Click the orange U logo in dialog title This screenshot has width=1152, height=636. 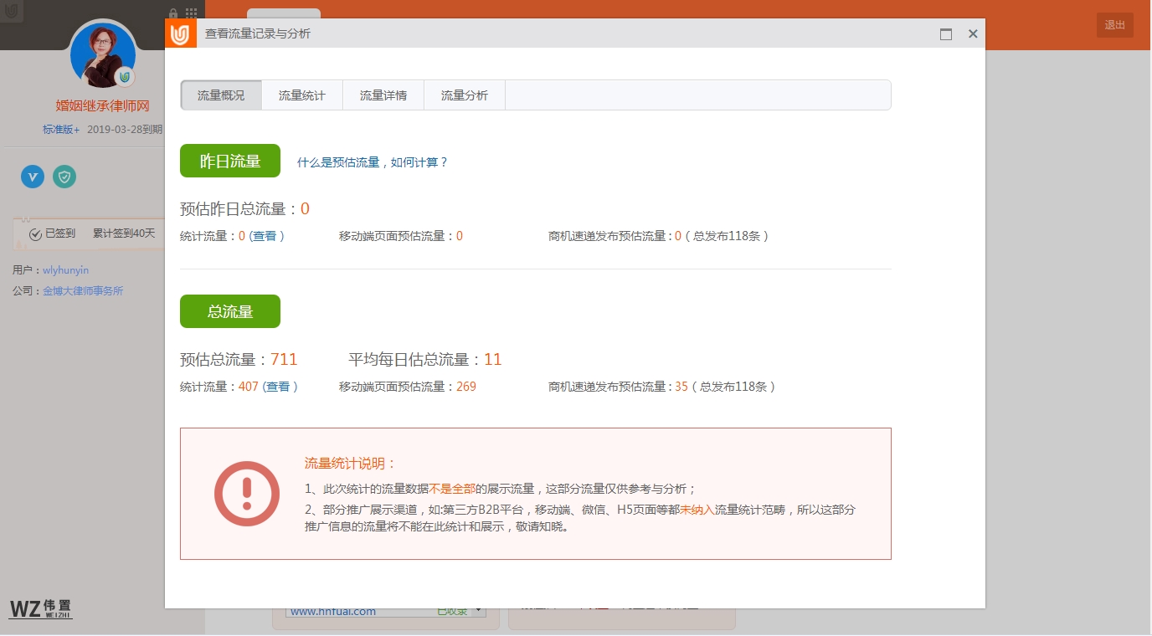point(181,34)
